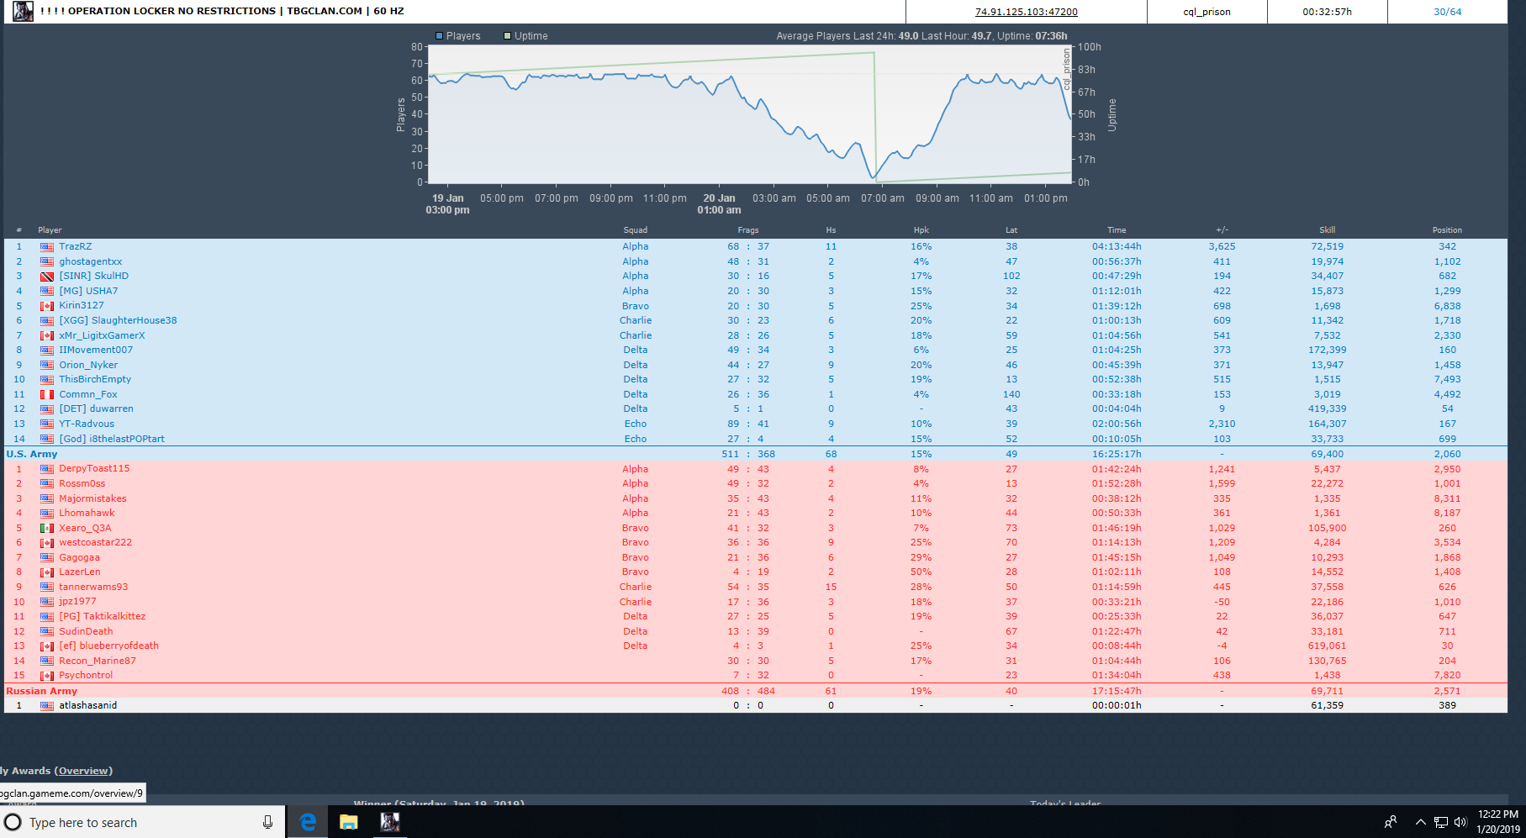This screenshot has height=838, width=1526.
Task: Open the Overview link under Awards
Action: click(83, 771)
